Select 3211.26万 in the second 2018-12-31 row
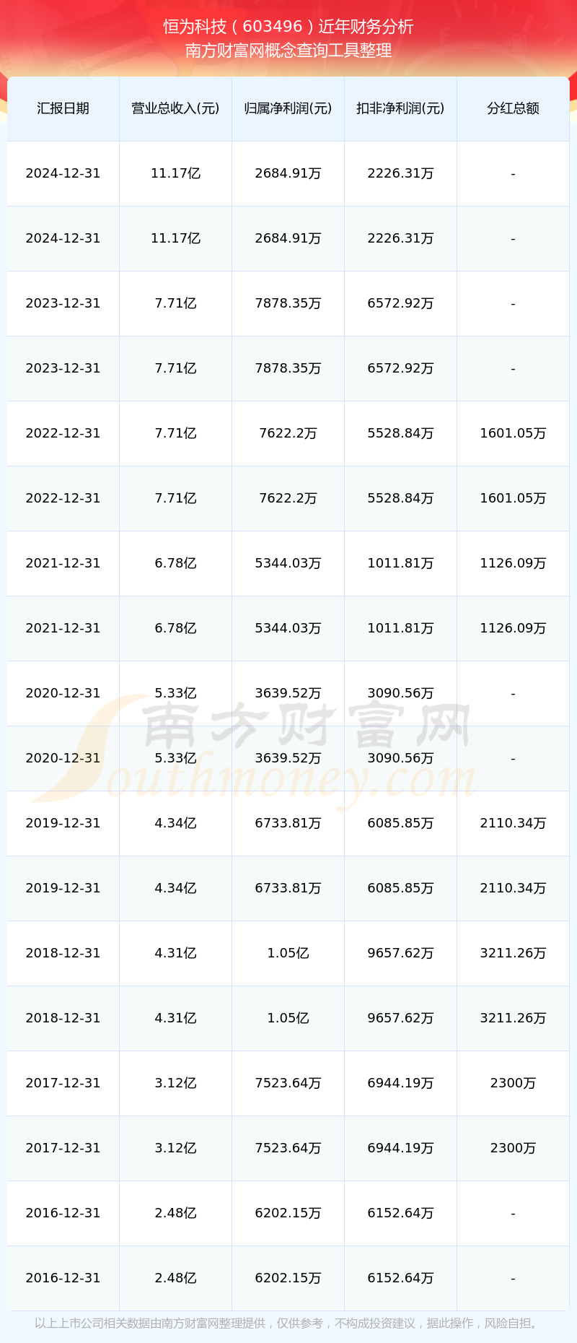This screenshot has width=577, height=1343. (513, 1018)
